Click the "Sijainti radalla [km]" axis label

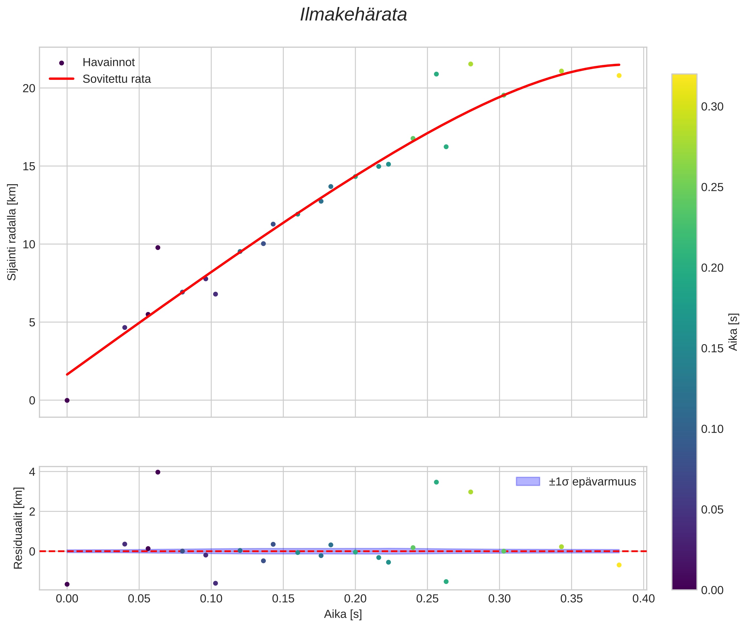click(x=12, y=232)
